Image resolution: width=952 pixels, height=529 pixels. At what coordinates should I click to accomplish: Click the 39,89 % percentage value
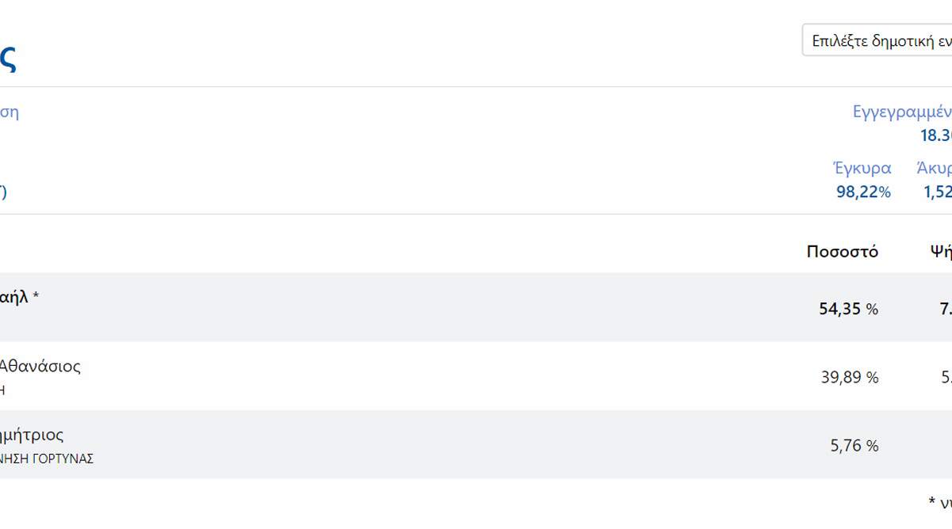849,378
